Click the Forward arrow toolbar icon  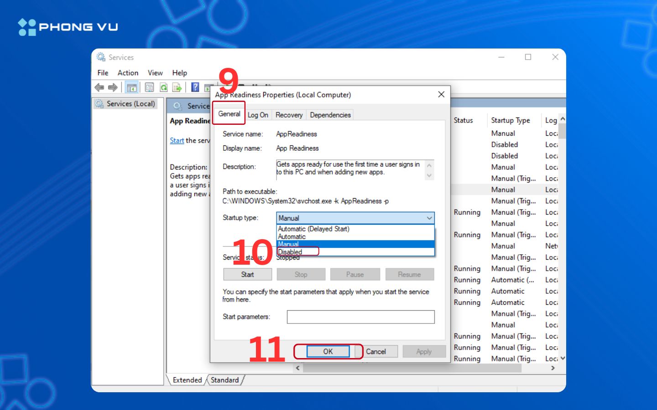[x=113, y=87]
